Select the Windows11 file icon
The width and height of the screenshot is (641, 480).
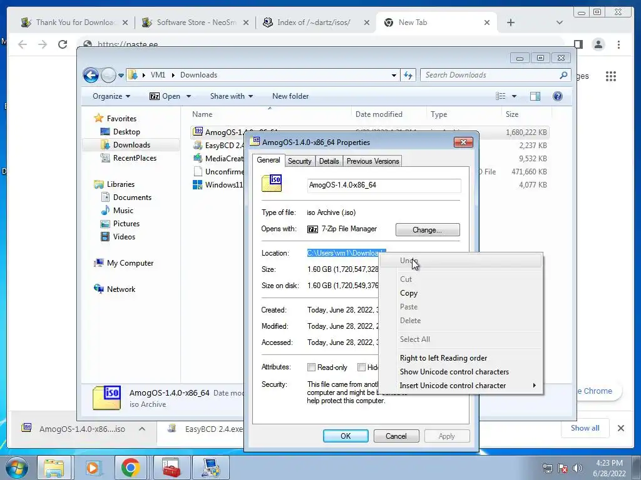(x=197, y=185)
